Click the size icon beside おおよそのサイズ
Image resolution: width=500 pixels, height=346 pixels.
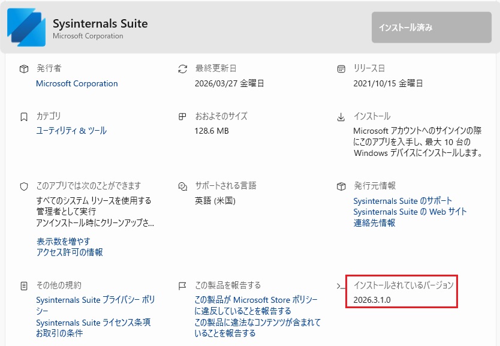tap(182, 117)
